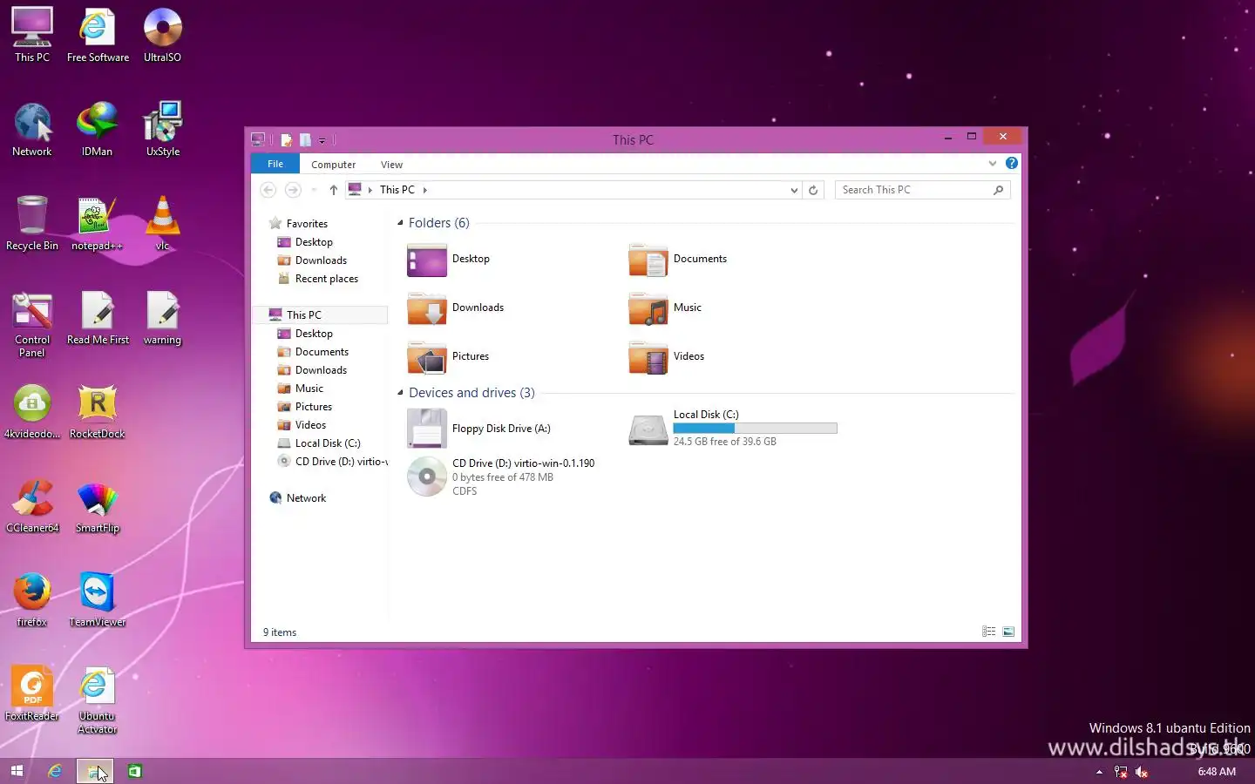Click the network tray icon
Screen dimensions: 1255x784
pos(1121,772)
